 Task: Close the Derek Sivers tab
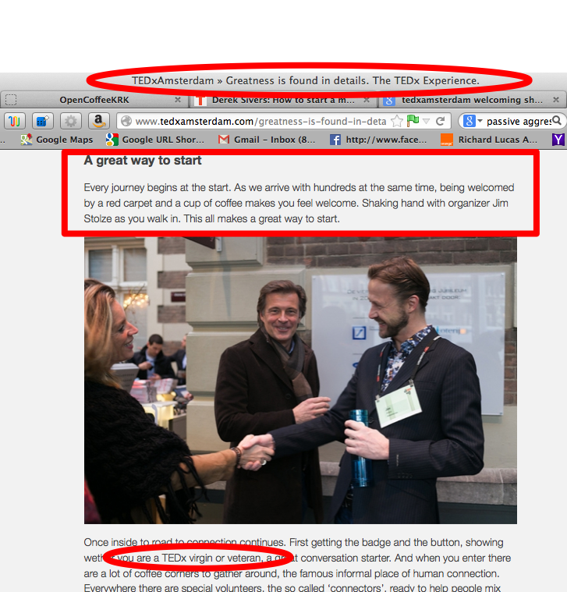click(x=367, y=100)
